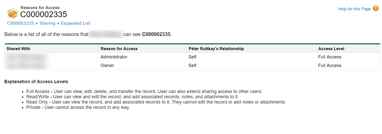The height and width of the screenshot is (134, 382).
Task: Click the orange help question mark icon
Action: [x=376, y=9]
